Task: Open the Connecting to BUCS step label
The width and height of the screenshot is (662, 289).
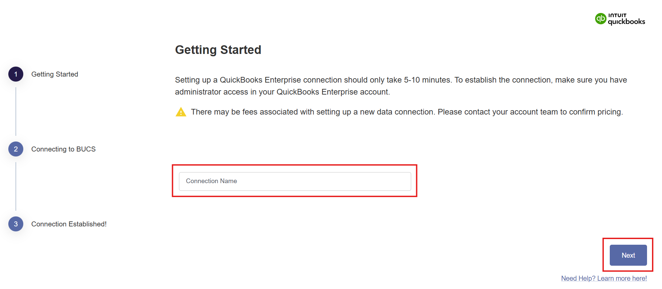Action: 63,149
